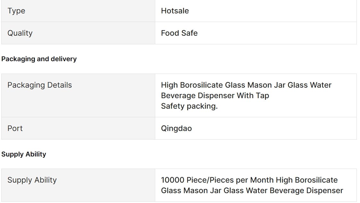Select the Safety packing text
Image resolution: width=360 pixels, height=203 pixels.
tap(189, 106)
